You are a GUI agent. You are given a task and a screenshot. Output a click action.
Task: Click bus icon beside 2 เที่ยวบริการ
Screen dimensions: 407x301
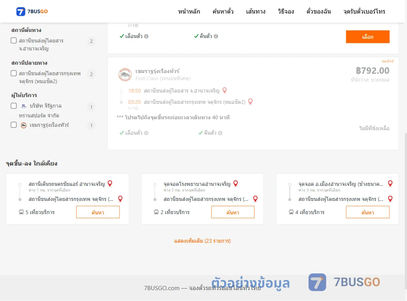tap(156, 212)
